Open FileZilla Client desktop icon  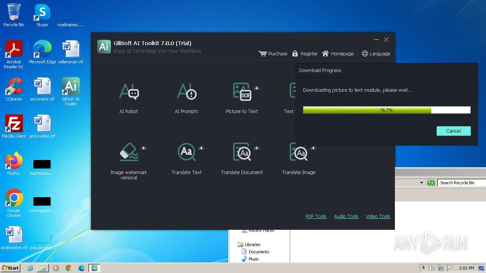(14, 127)
